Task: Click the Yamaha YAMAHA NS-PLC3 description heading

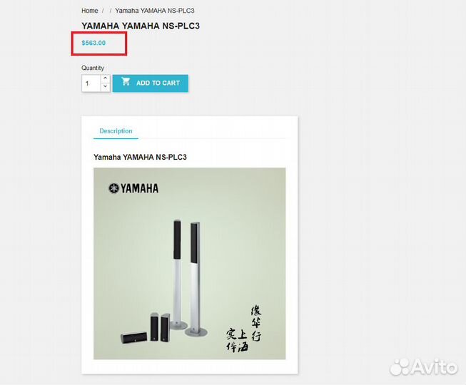Action: click(140, 157)
